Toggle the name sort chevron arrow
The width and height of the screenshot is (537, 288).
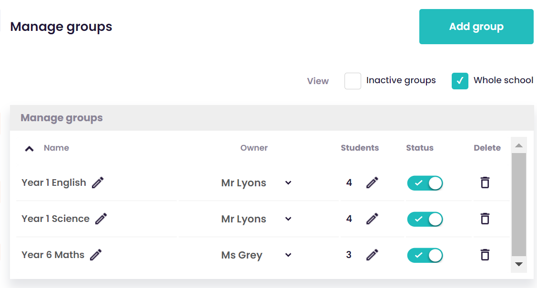(30, 149)
